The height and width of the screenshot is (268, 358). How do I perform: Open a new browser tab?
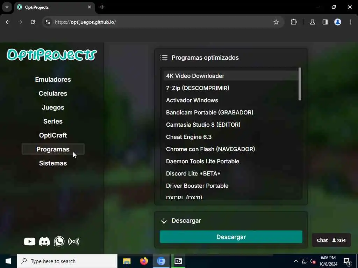(102, 7)
